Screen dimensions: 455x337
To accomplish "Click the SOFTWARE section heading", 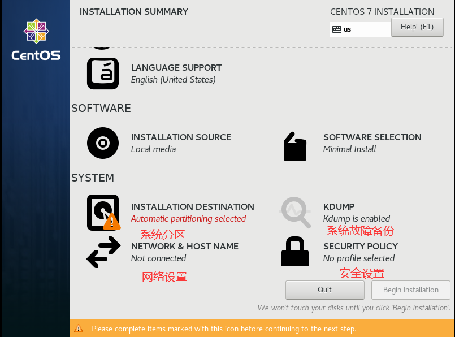I will pyautogui.click(x=101, y=108).
